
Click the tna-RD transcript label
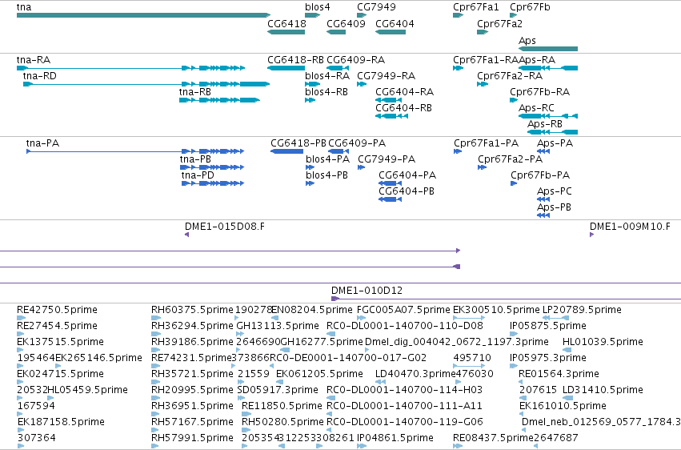(x=39, y=75)
